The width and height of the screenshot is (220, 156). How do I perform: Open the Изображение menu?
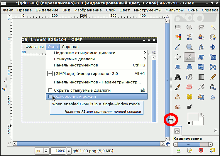tap(88, 10)
